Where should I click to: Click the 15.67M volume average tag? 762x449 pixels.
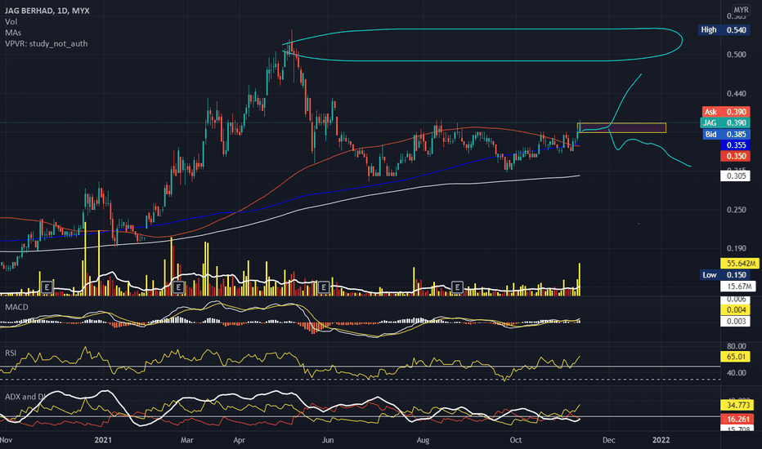pyautogui.click(x=738, y=287)
